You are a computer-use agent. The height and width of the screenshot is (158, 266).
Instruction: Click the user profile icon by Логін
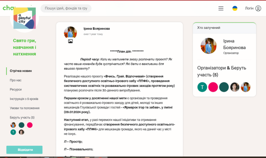(258, 8)
